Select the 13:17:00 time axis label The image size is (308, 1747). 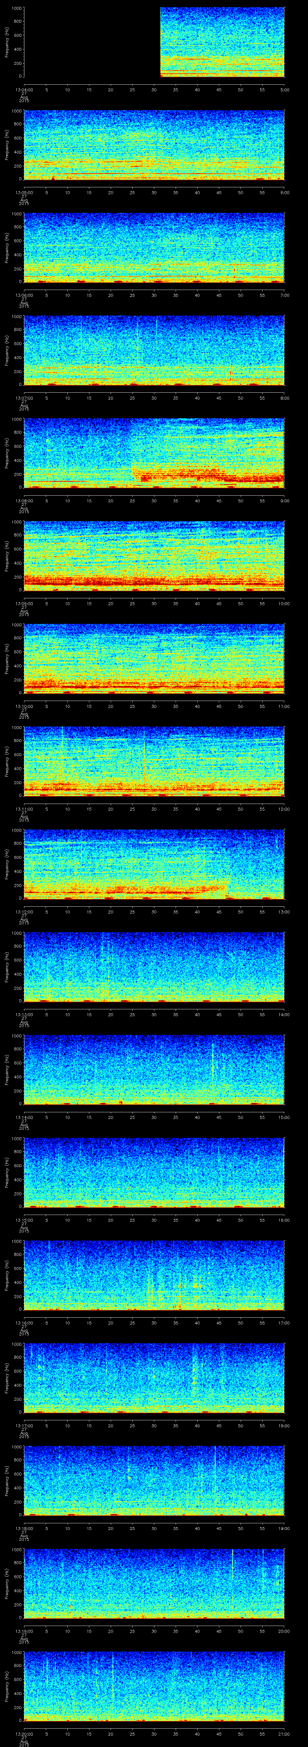coord(24,1426)
